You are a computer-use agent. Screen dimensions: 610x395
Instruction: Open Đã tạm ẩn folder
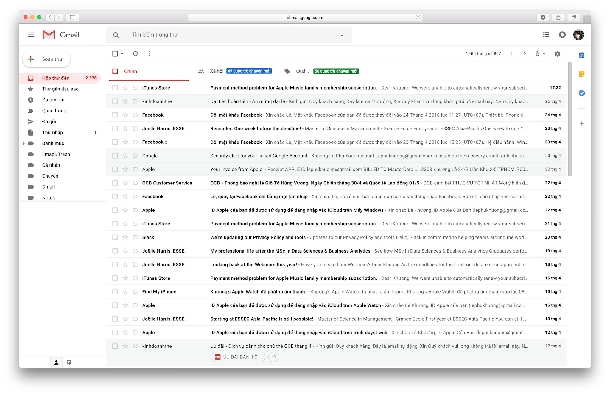tap(60, 100)
